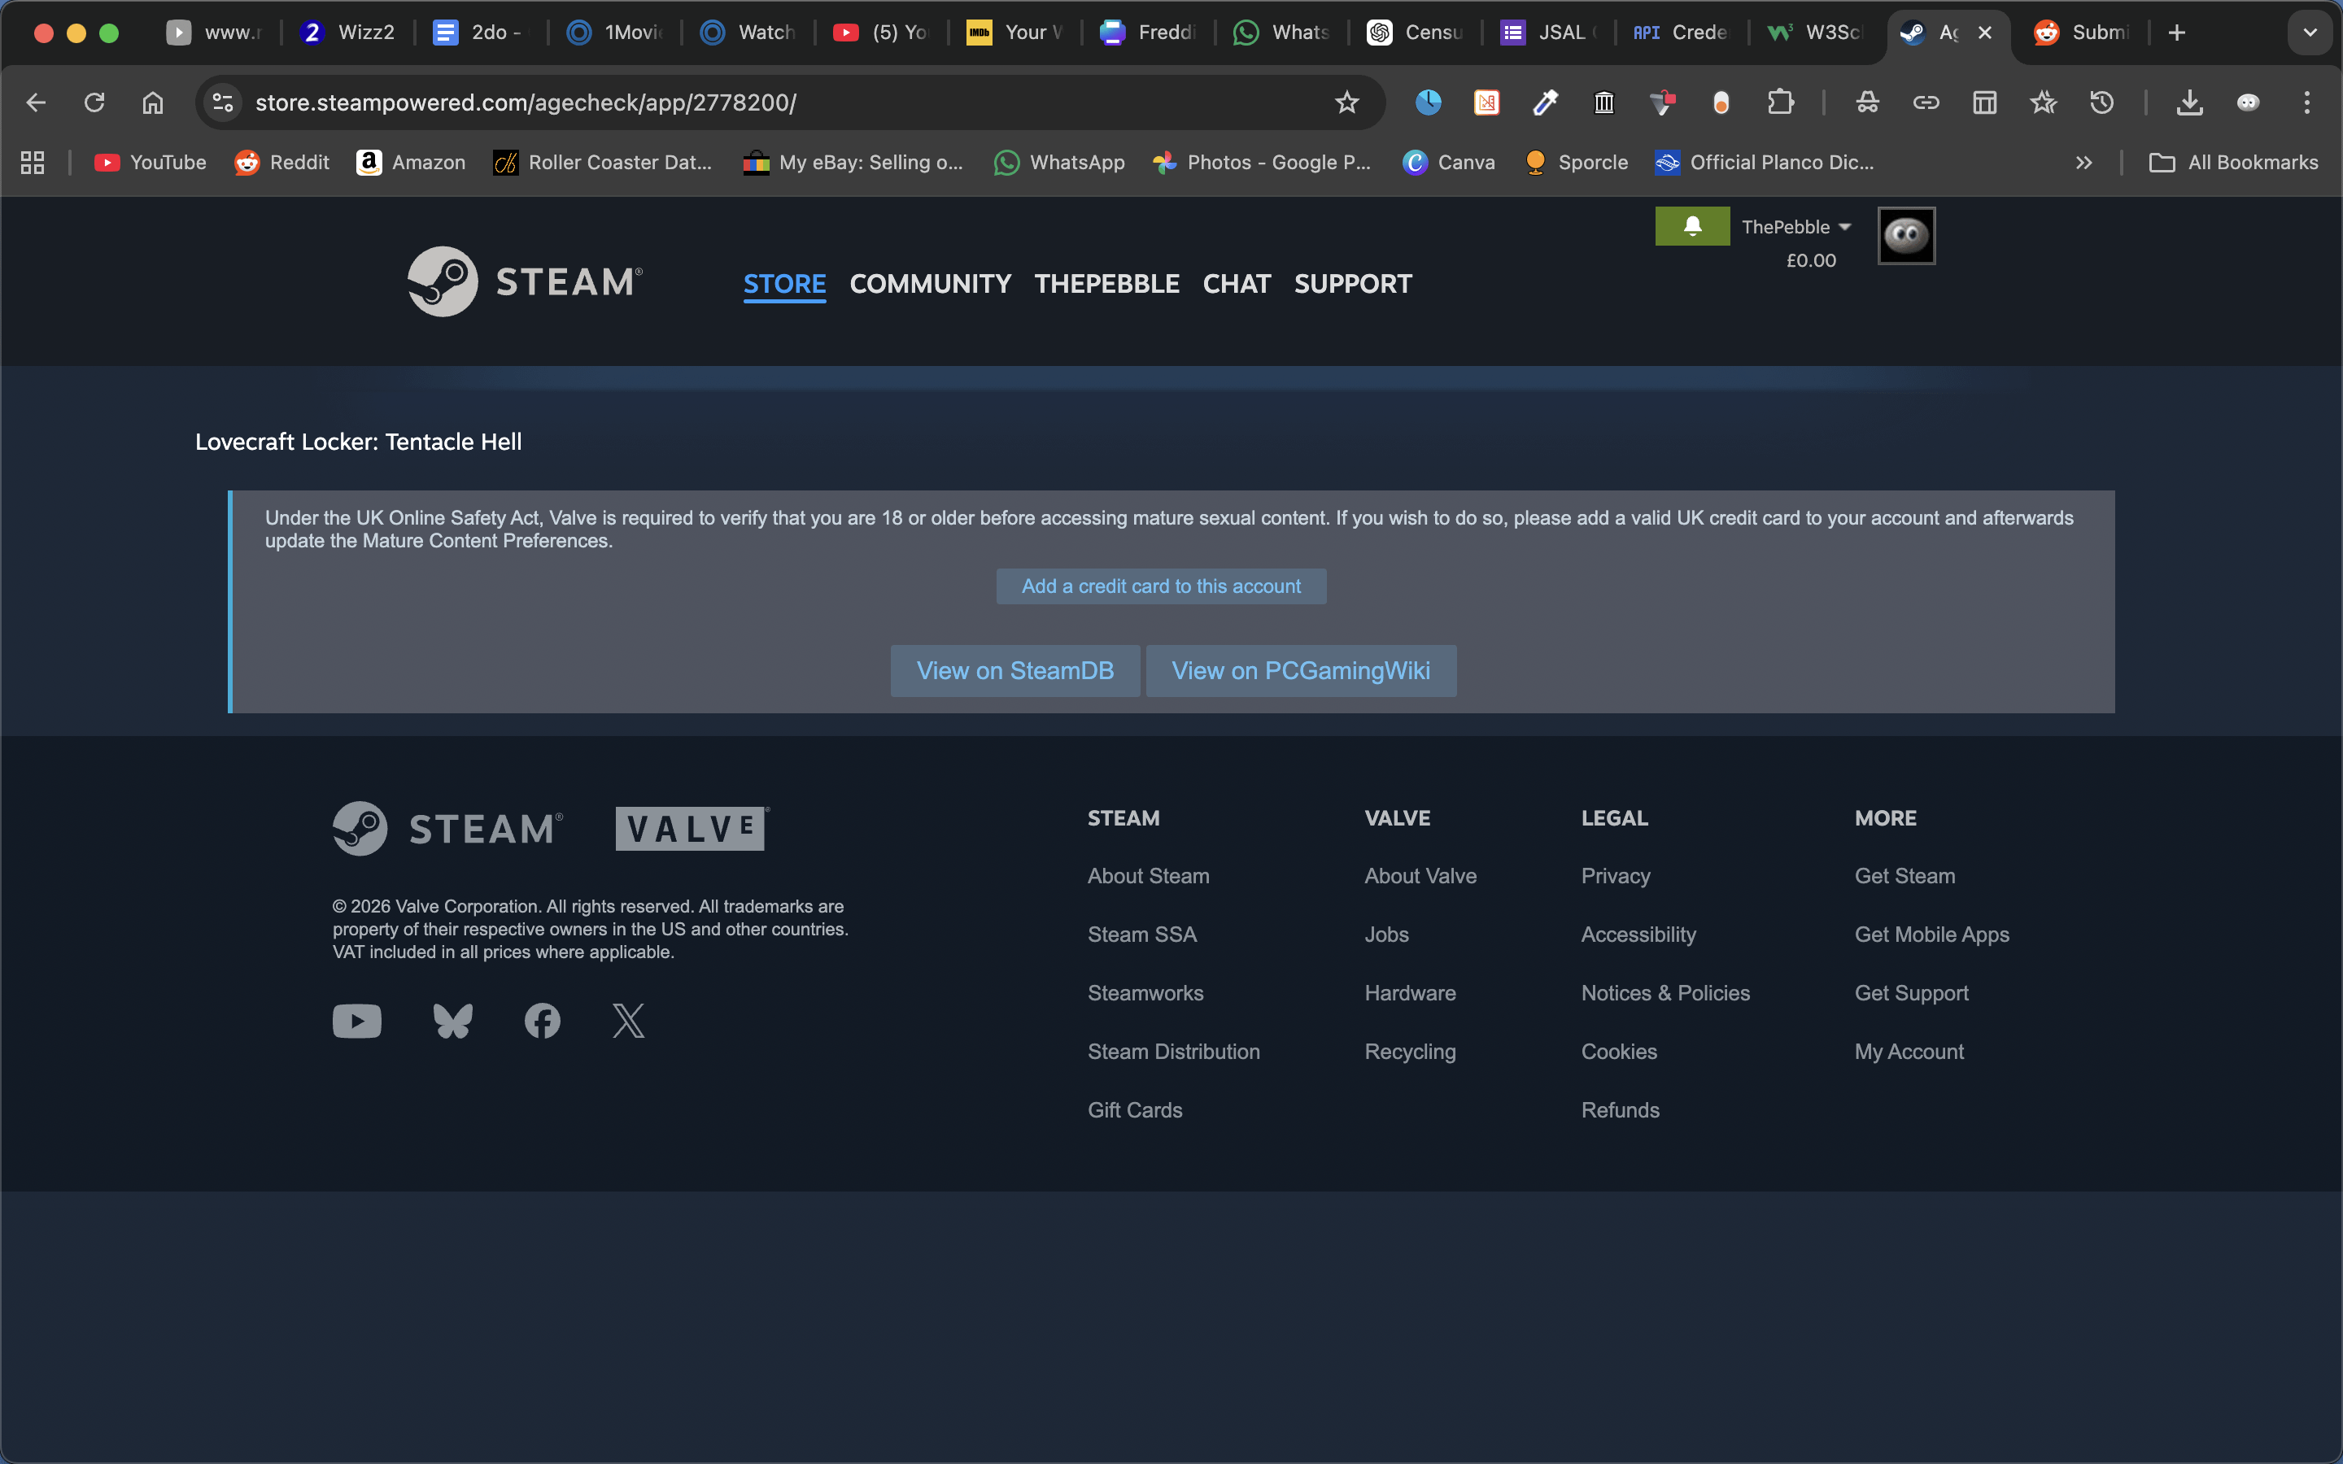2343x1464 pixels.
Task: Open the browser Extensions puzzle icon
Action: click(1779, 102)
